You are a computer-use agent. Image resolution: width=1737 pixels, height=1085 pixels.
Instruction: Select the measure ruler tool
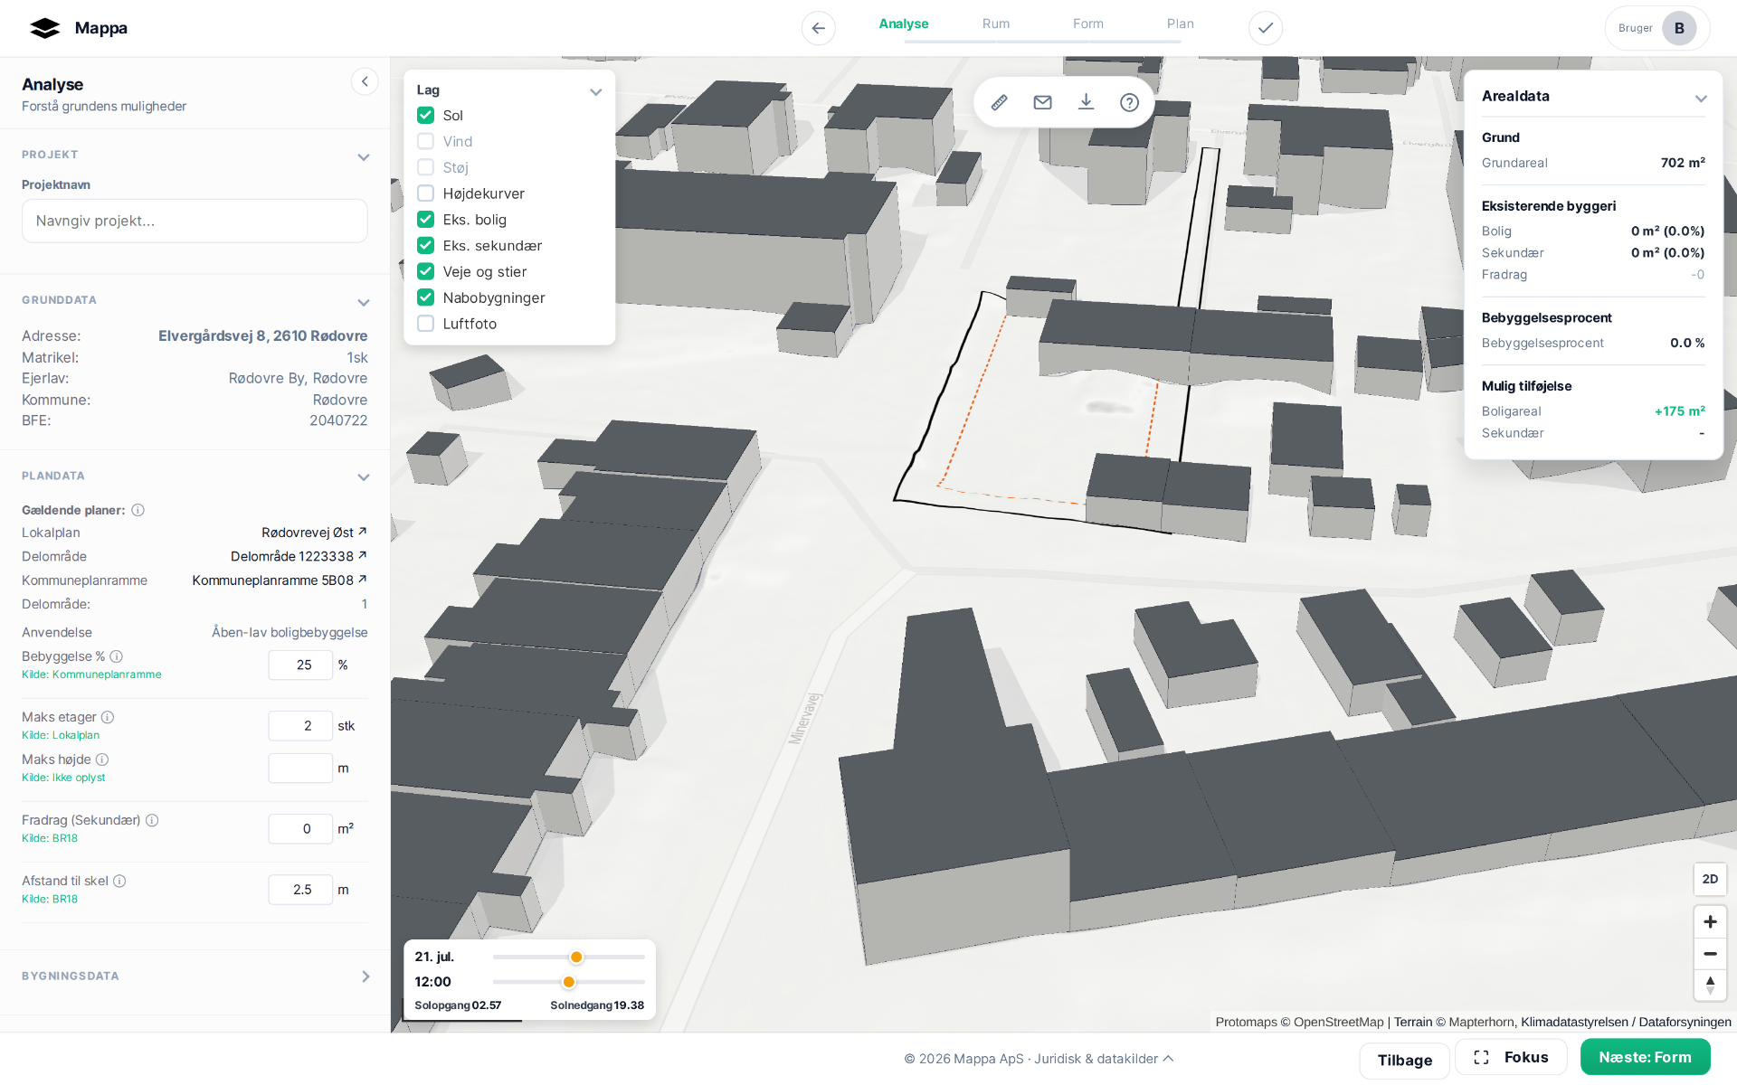999,102
